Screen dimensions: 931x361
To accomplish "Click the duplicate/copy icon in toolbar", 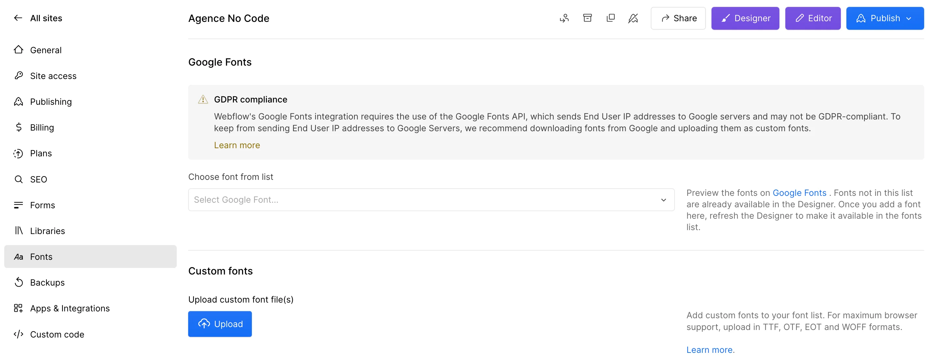I will point(610,18).
